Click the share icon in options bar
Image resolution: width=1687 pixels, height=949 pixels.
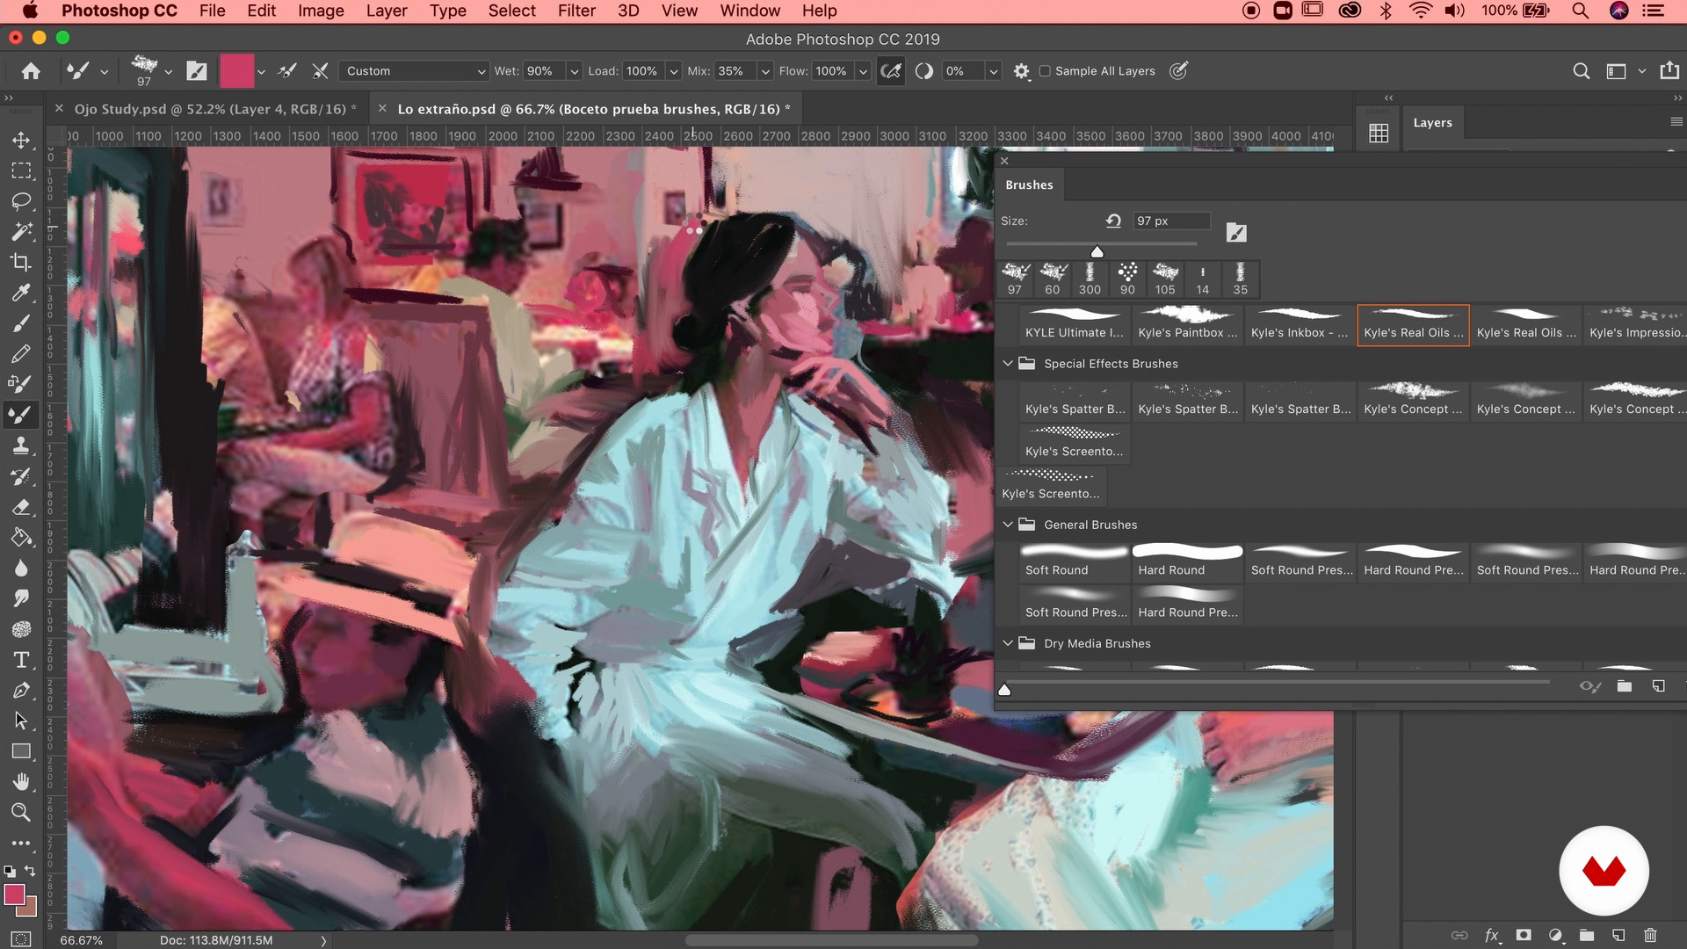[x=1669, y=71]
